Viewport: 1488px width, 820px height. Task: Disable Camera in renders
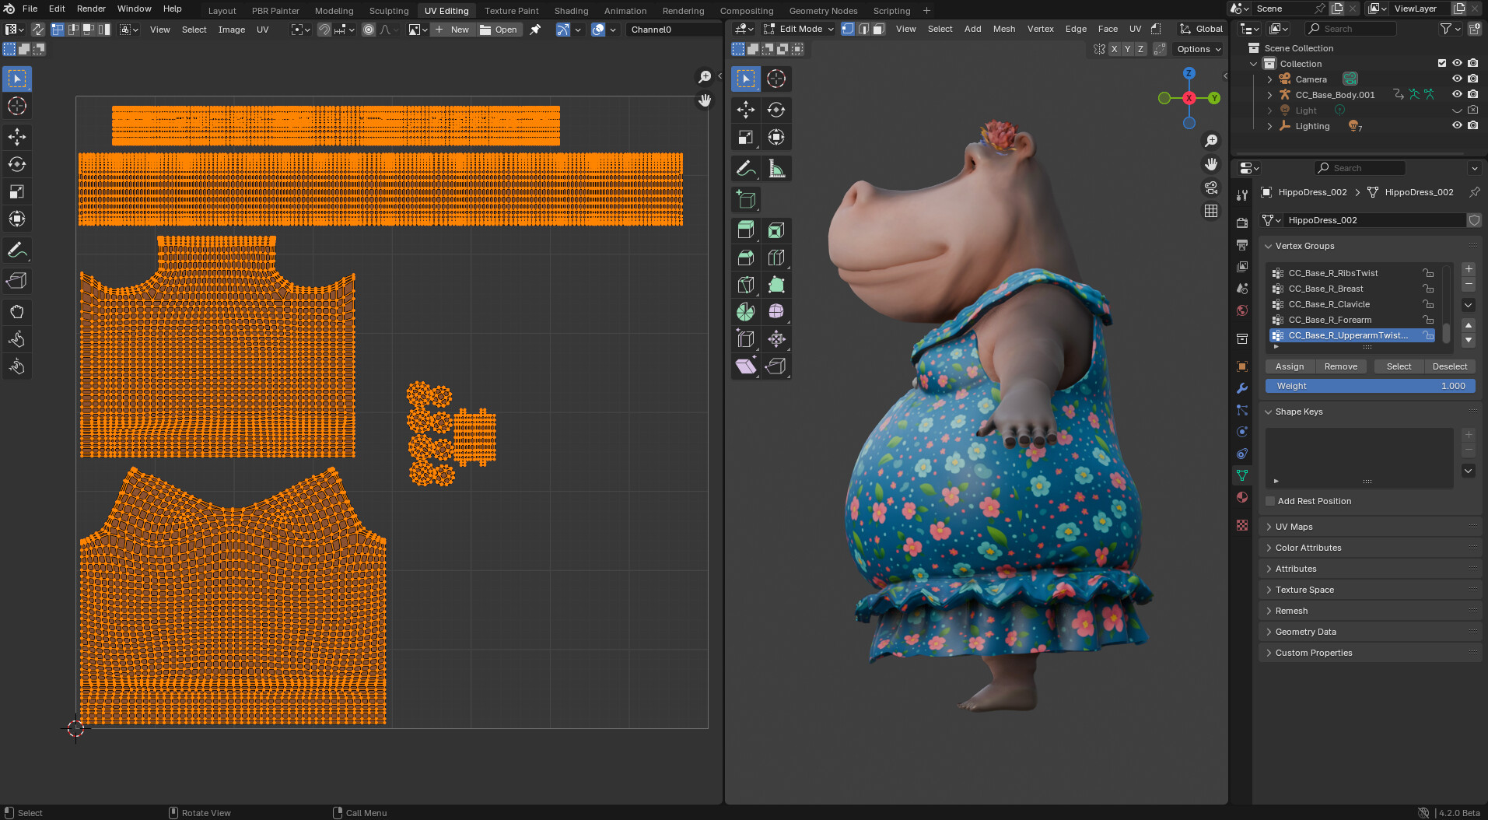1472,79
